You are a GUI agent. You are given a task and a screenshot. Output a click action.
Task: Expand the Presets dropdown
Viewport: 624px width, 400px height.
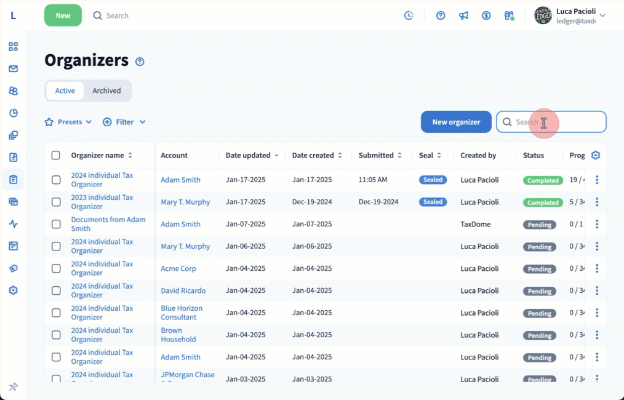click(68, 122)
